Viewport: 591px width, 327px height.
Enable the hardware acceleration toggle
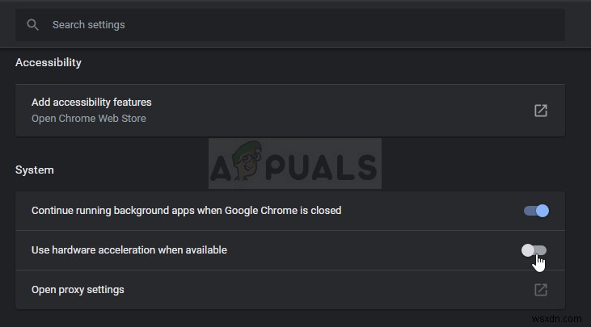534,250
